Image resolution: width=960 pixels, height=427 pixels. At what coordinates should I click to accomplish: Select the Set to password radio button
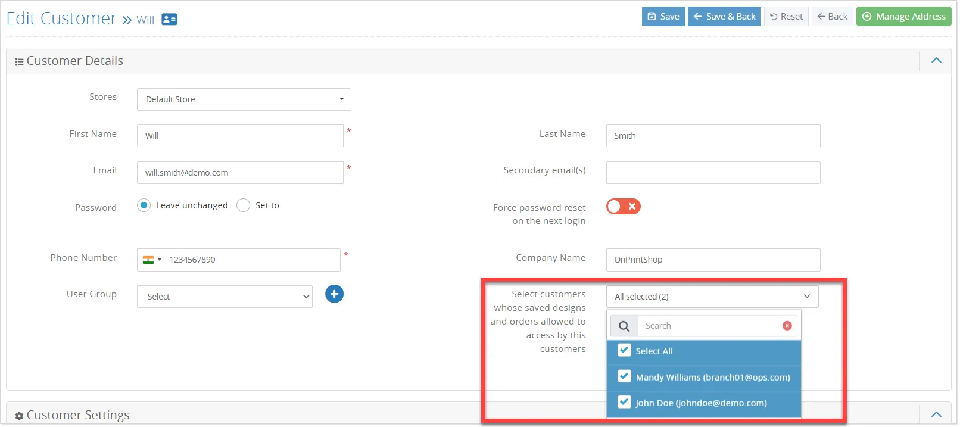point(243,205)
